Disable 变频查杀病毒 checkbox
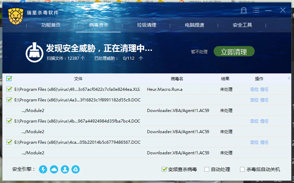This screenshot has height=183, width=294. 164,169
